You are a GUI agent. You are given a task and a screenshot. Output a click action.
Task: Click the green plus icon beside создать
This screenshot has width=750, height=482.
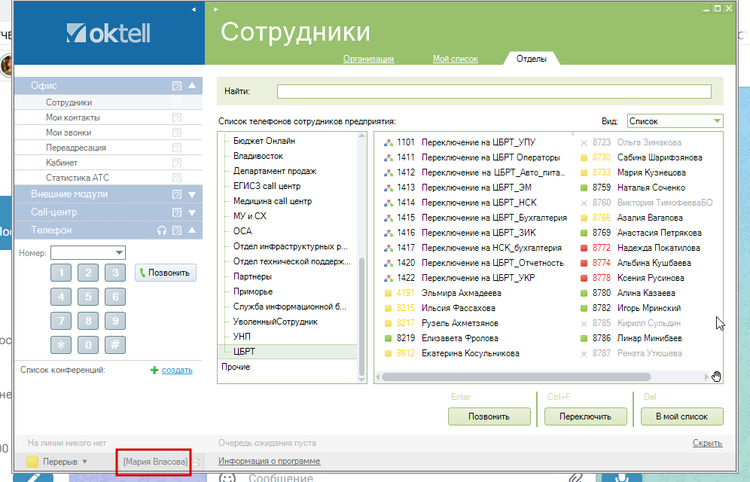click(x=154, y=370)
